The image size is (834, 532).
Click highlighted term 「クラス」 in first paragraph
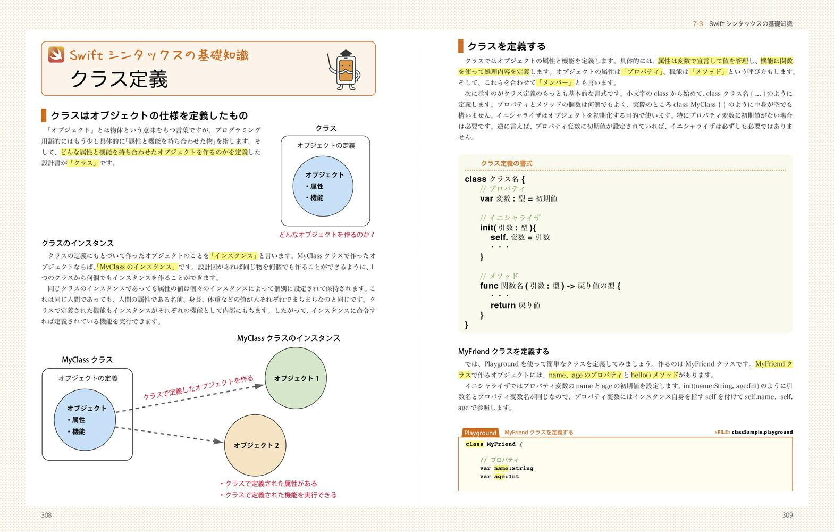(x=83, y=163)
